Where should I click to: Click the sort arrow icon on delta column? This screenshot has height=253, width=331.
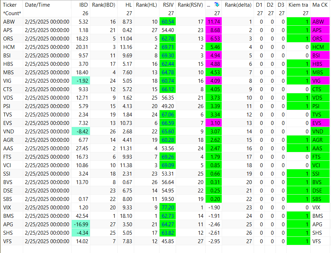point(216,5)
